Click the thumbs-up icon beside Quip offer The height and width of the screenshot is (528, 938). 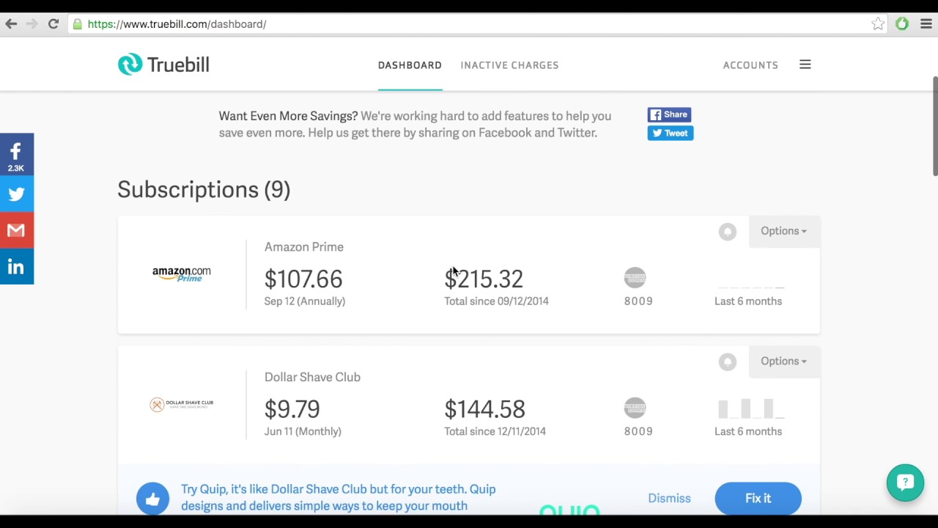click(152, 499)
